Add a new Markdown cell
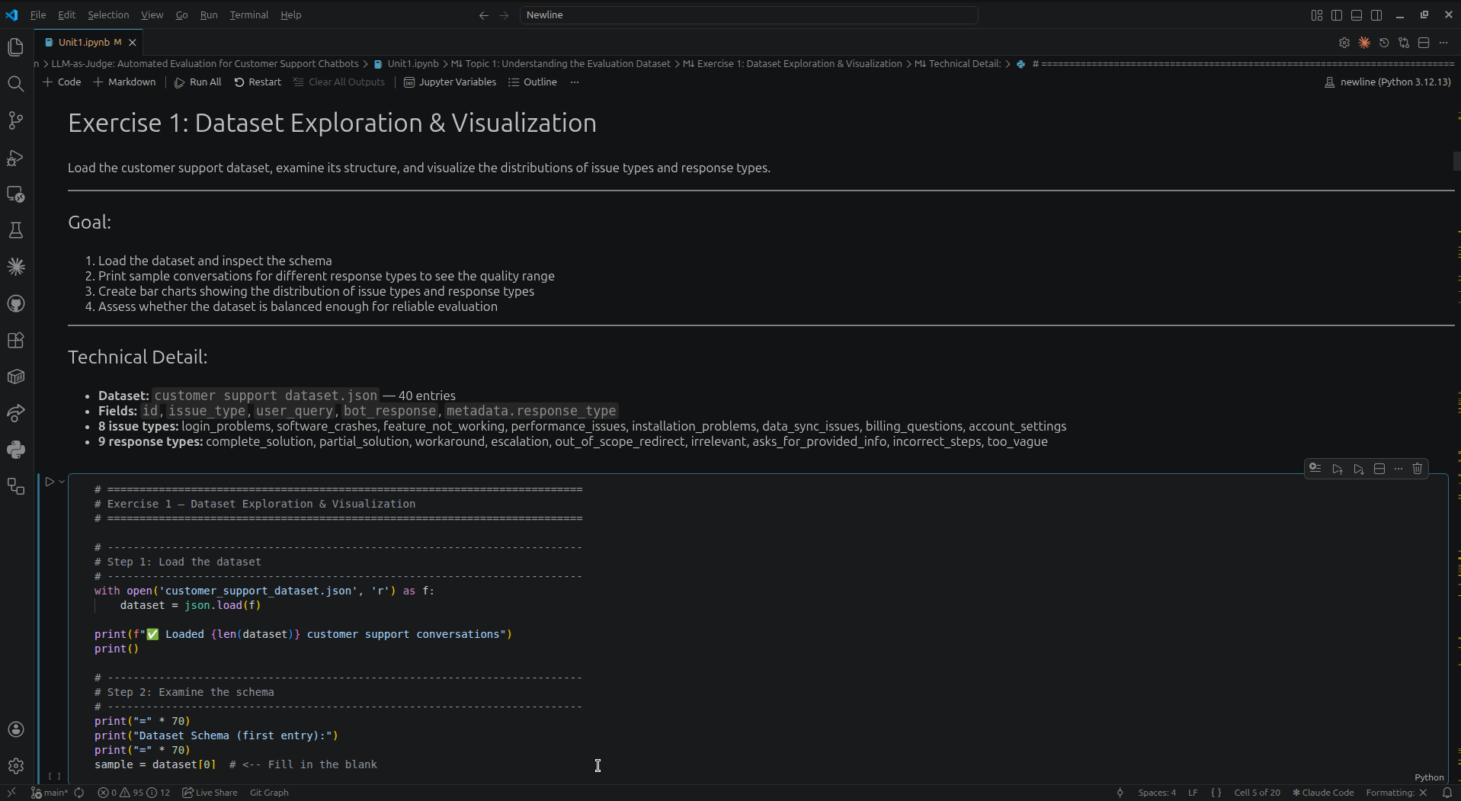Image resolution: width=1461 pixels, height=801 pixels. [x=124, y=82]
